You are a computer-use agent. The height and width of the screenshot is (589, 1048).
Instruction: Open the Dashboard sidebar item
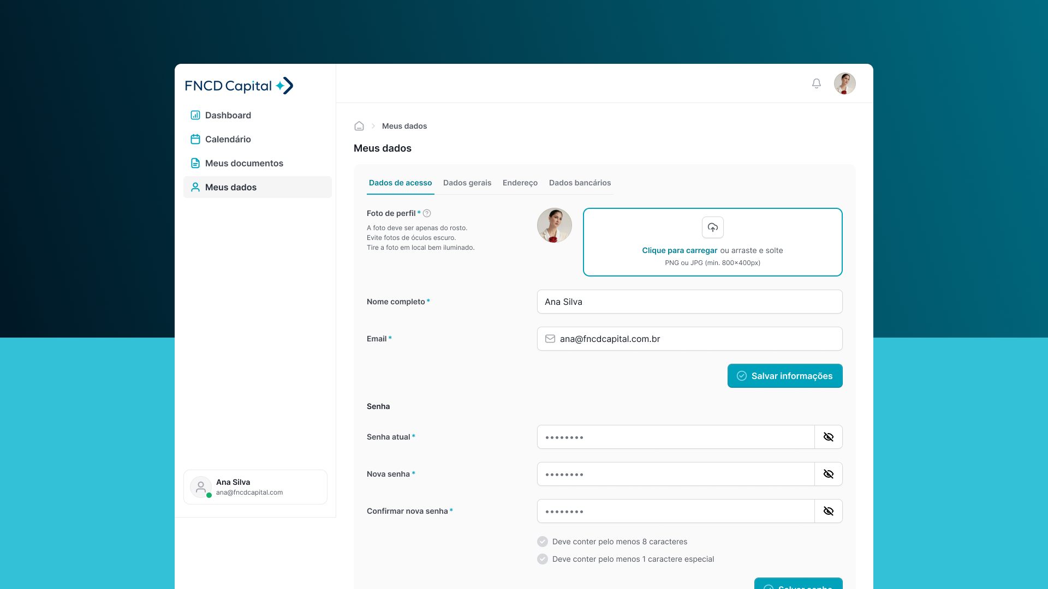(x=228, y=115)
